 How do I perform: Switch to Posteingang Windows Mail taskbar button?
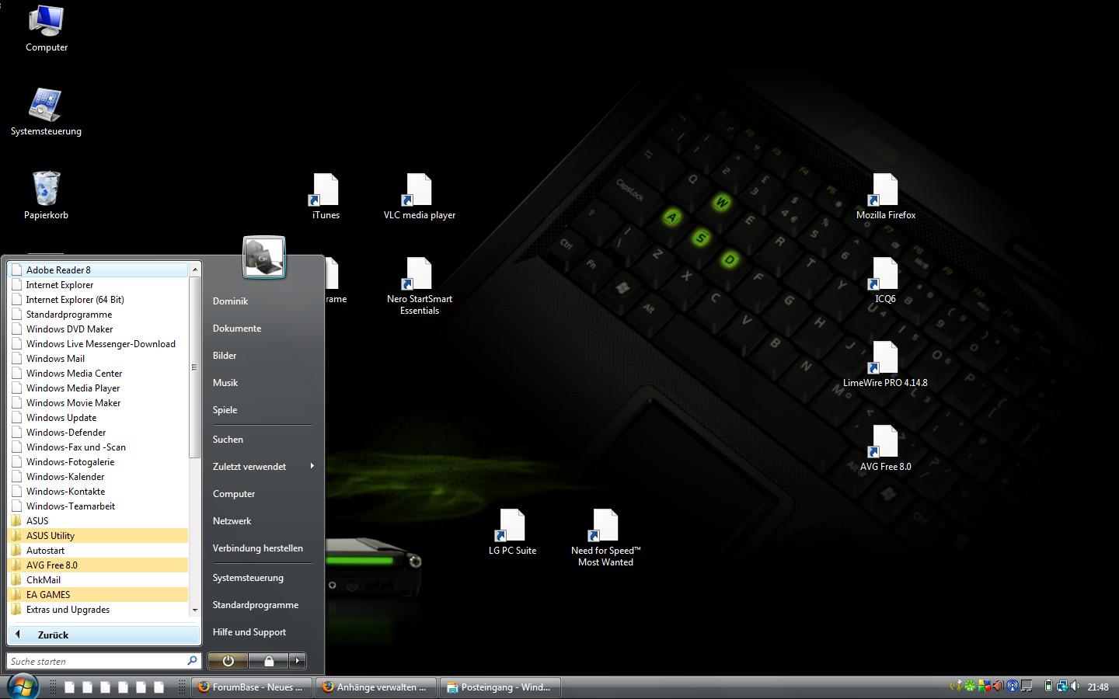click(x=500, y=687)
